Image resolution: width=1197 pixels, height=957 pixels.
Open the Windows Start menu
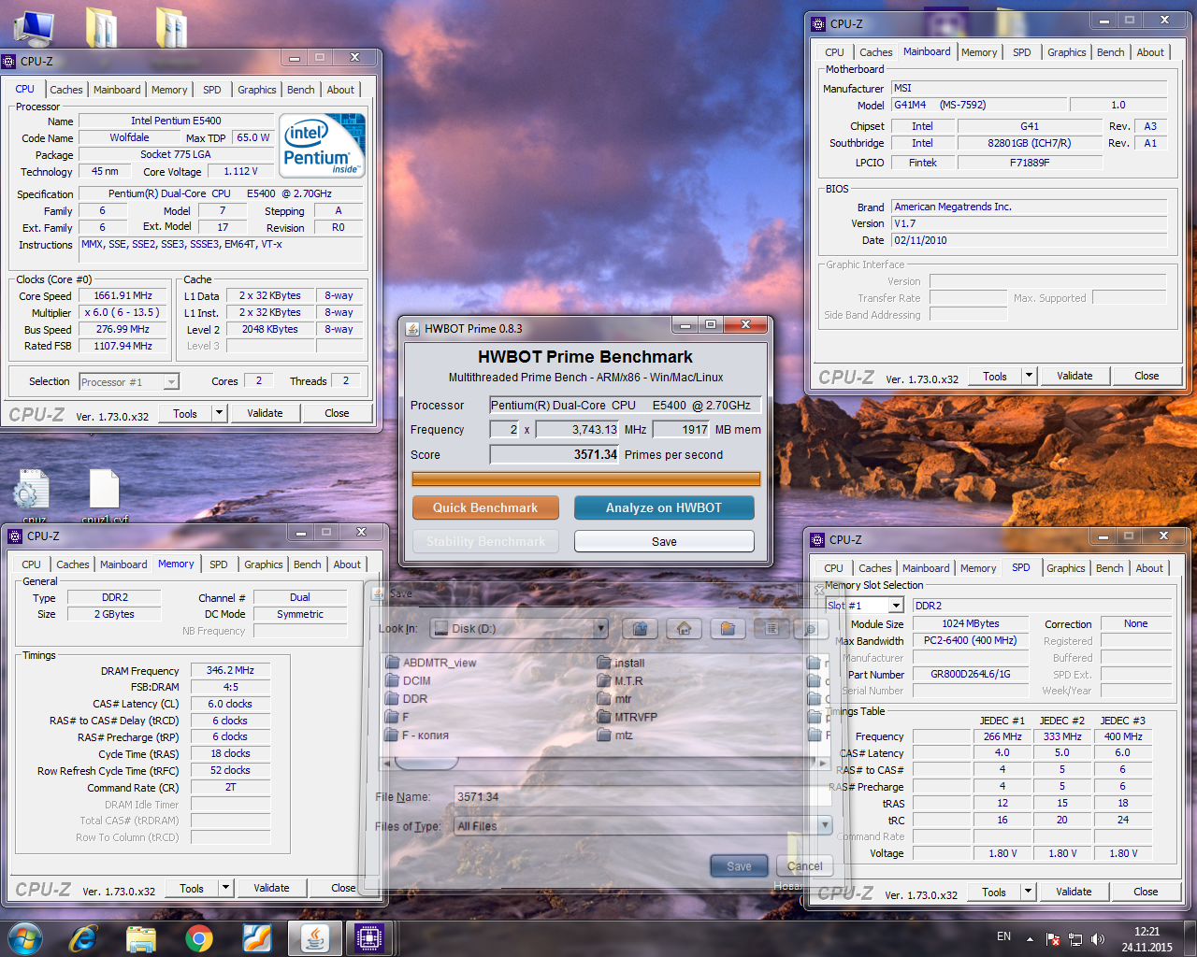[24, 937]
